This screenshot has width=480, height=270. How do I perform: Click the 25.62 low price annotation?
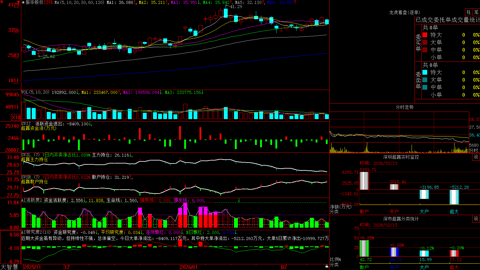(49, 56)
